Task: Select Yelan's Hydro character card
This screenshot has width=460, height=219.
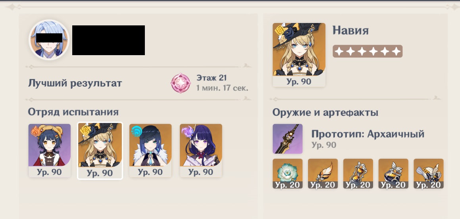Action: click(x=150, y=150)
